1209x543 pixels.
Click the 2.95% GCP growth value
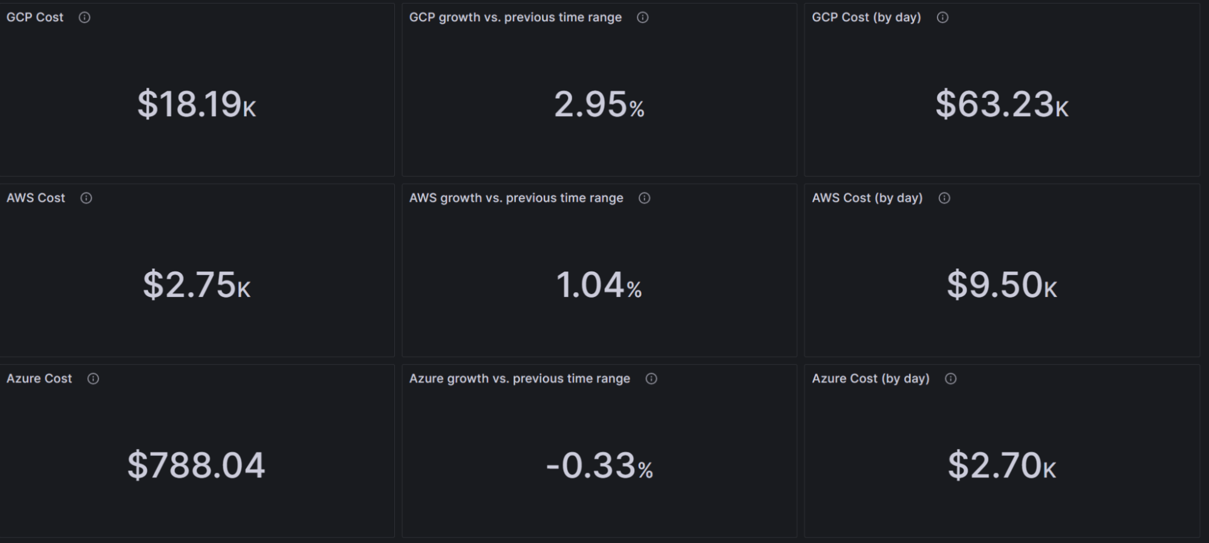pyautogui.click(x=599, y=104)
